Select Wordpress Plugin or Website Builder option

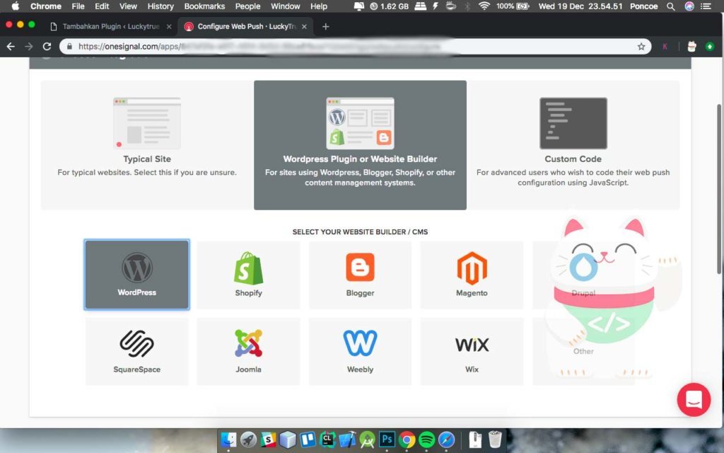[360, 145]
